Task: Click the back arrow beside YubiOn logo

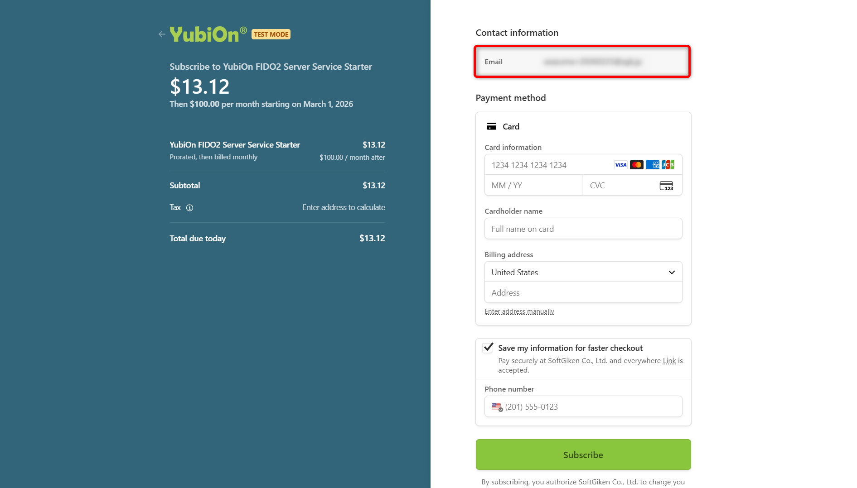Action: pyautogui.click(x=162, y=34)
